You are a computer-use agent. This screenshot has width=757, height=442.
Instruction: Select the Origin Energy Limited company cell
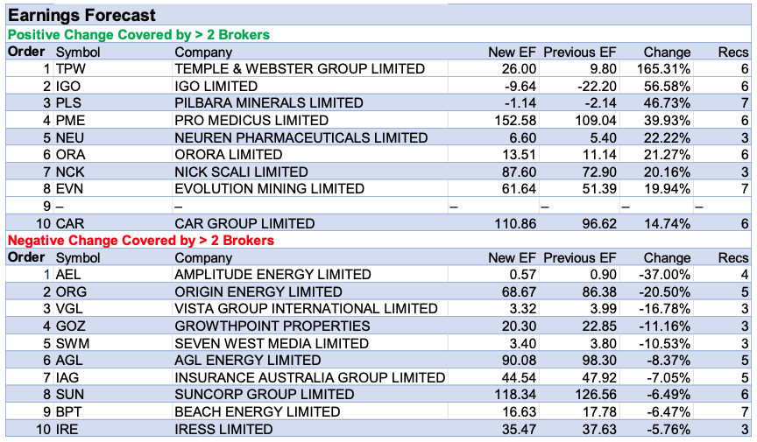pyautogui.click(x=258, y=291)
